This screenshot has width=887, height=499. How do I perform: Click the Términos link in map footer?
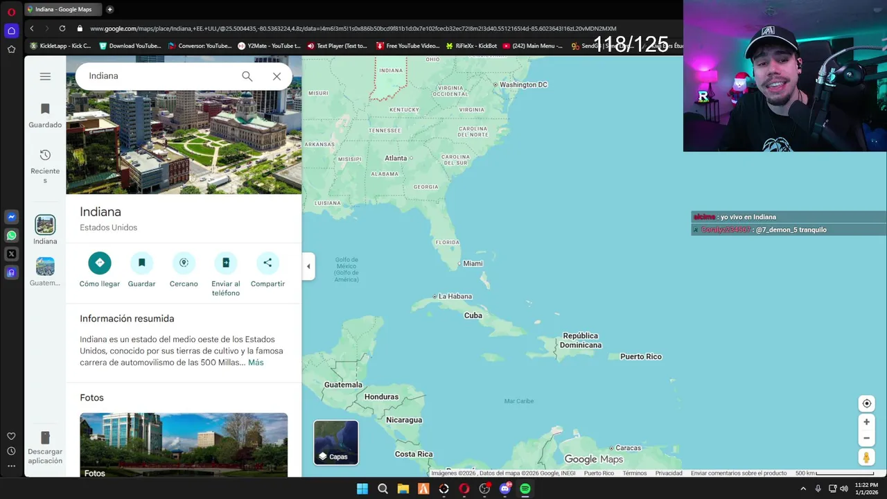pos(634,473)
